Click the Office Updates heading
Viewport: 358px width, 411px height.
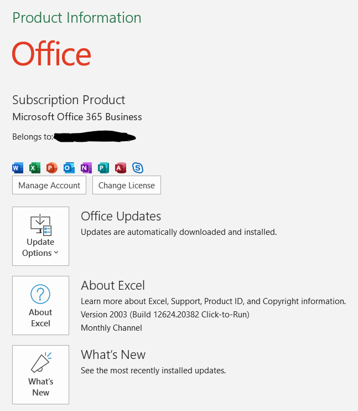pyautogui.click(x=121, y=216)
